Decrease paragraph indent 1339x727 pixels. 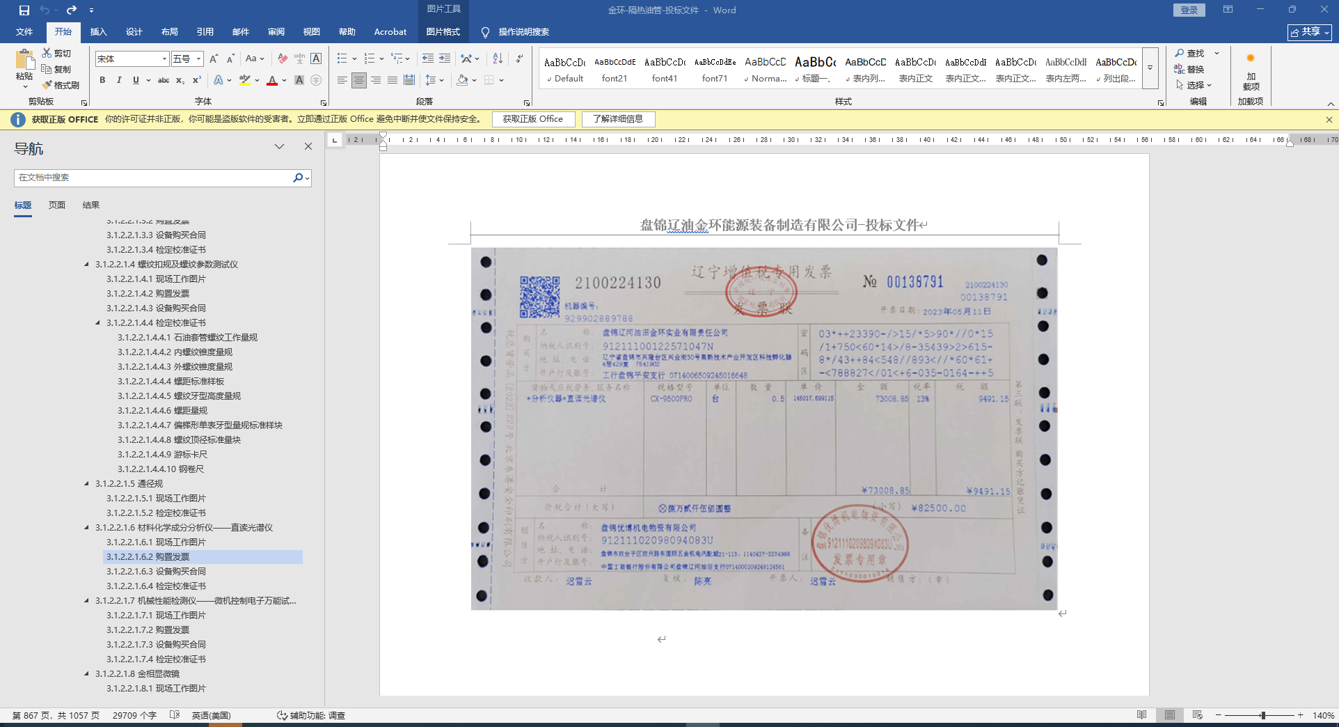(x=428, y=59)
